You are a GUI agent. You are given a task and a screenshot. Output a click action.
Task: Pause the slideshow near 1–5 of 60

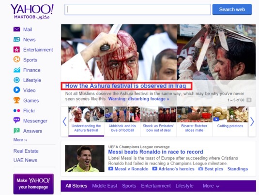(x=249, y=100)
